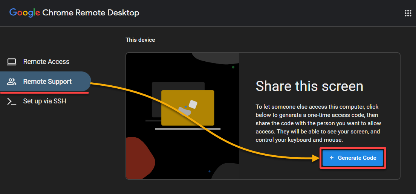Click the Share this screen heading
Screen dimensions: 416x194
(309, 86)
